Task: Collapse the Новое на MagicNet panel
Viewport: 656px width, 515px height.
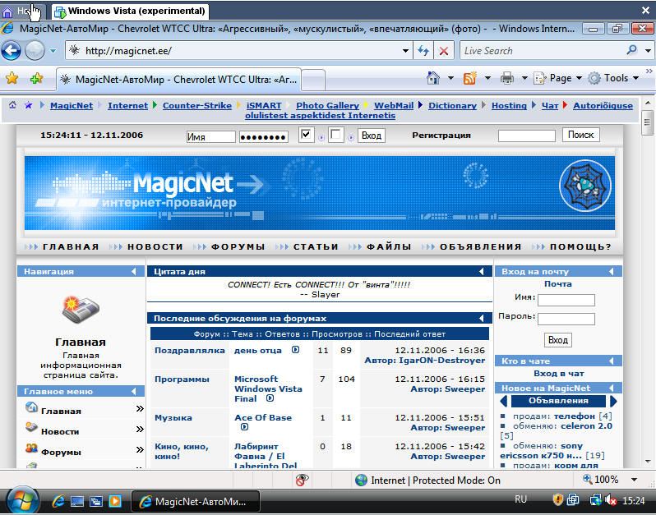Action: (x=612, y=388)
